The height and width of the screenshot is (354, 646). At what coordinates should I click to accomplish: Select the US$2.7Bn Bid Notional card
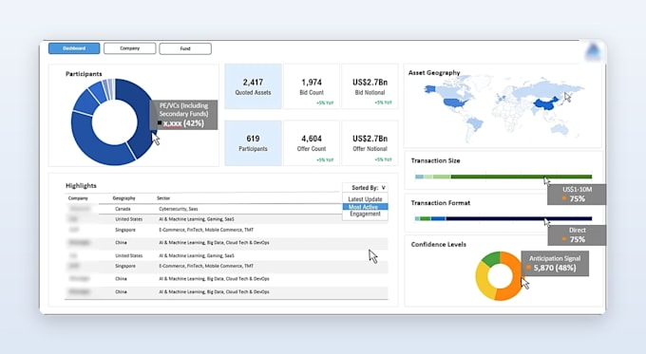[x=370, y=86]
